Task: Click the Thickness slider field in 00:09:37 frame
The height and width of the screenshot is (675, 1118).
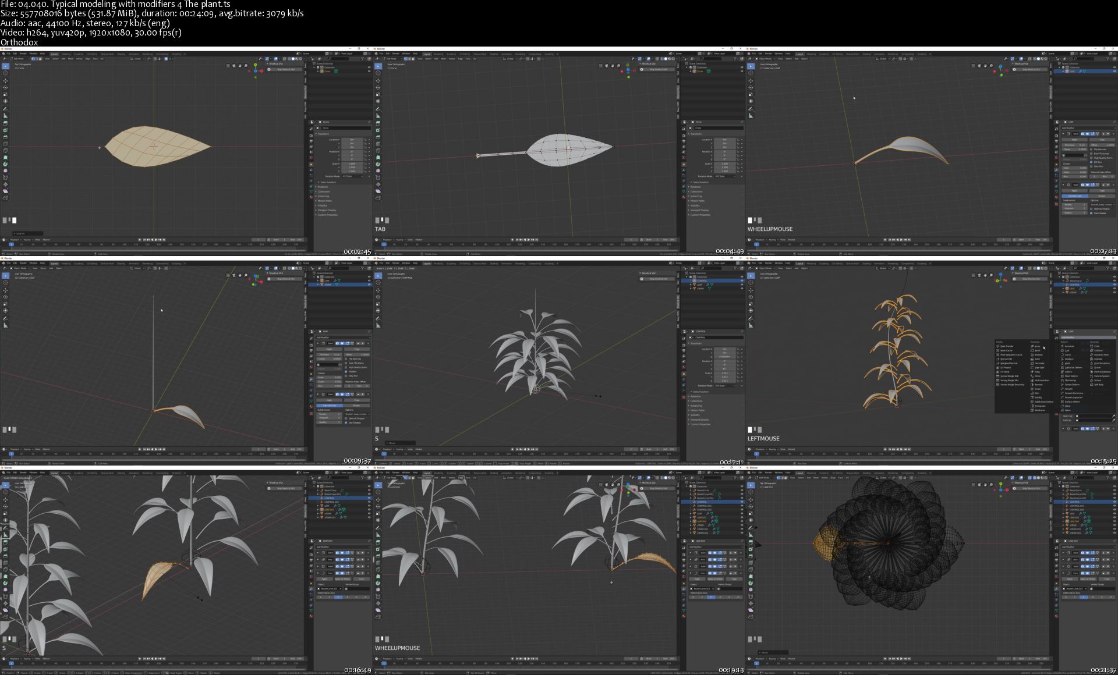Action: [329, 354]
